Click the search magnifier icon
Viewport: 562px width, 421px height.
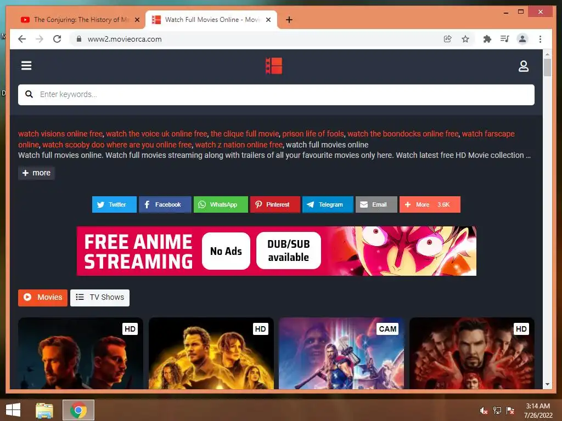coord(29,94)
